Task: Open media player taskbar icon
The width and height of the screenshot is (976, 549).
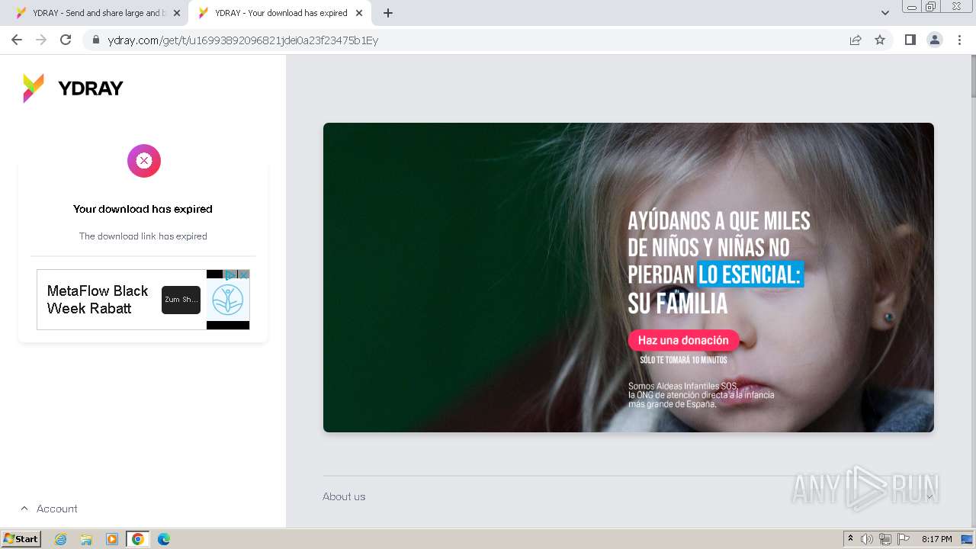Action: click(112, 539)
